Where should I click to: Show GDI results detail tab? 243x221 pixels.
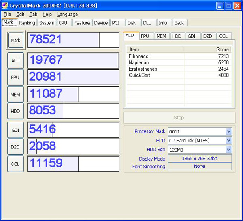193,36
